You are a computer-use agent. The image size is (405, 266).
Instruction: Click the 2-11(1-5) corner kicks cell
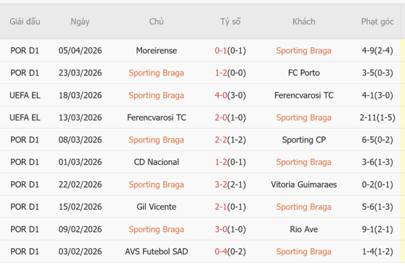377,117
